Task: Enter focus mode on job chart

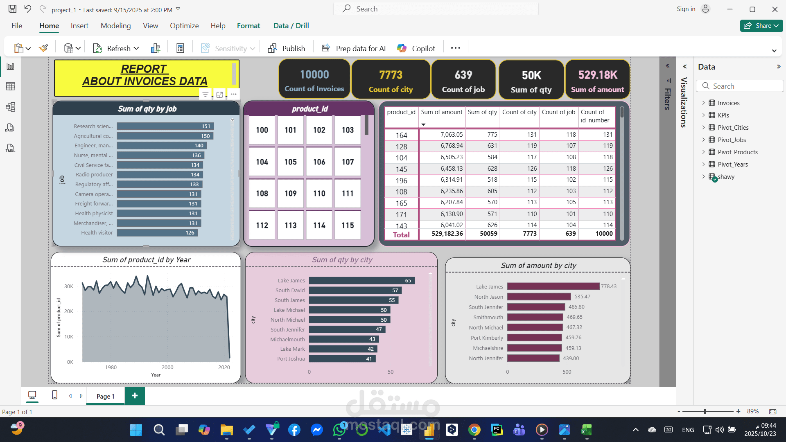Action: point(219,95)
